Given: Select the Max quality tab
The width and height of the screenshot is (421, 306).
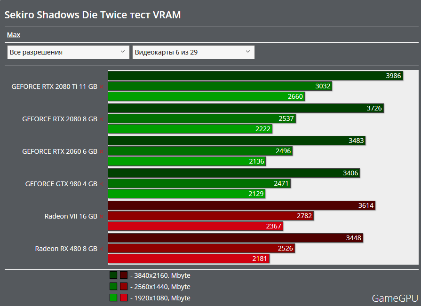Looking at the screenshot, I should coord(14,35).
